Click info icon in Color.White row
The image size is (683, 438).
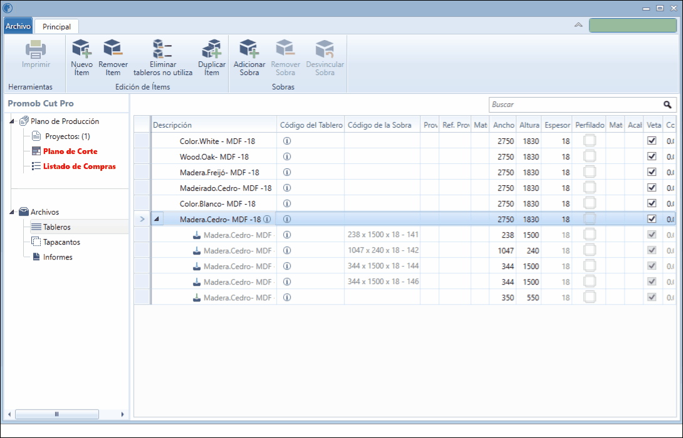click(287, 141)
